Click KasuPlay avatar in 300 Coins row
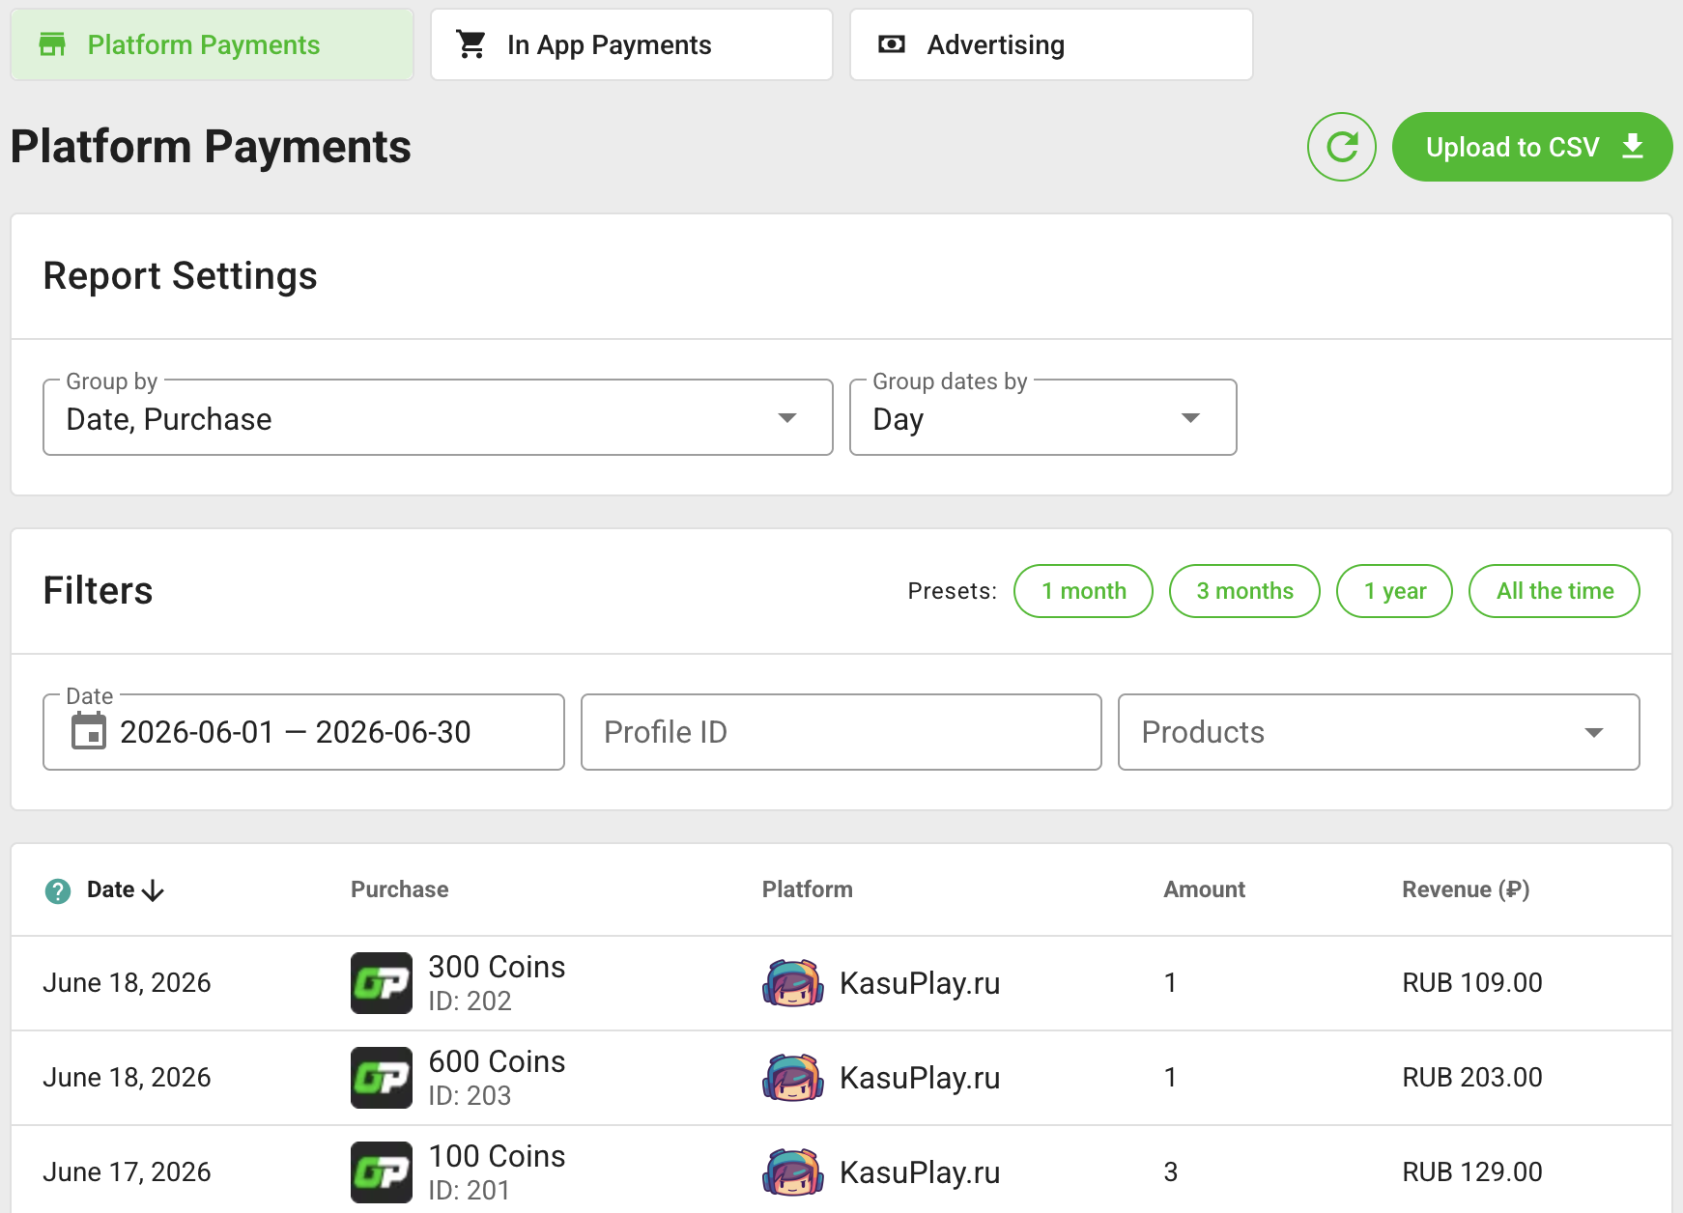This screenshot has height=1213, width=1683. point(793,983)
